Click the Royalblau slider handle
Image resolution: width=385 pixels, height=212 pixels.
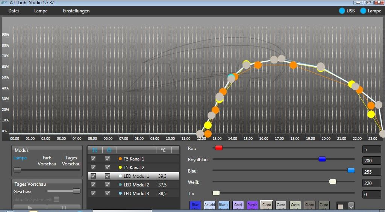tap(322, 159)
